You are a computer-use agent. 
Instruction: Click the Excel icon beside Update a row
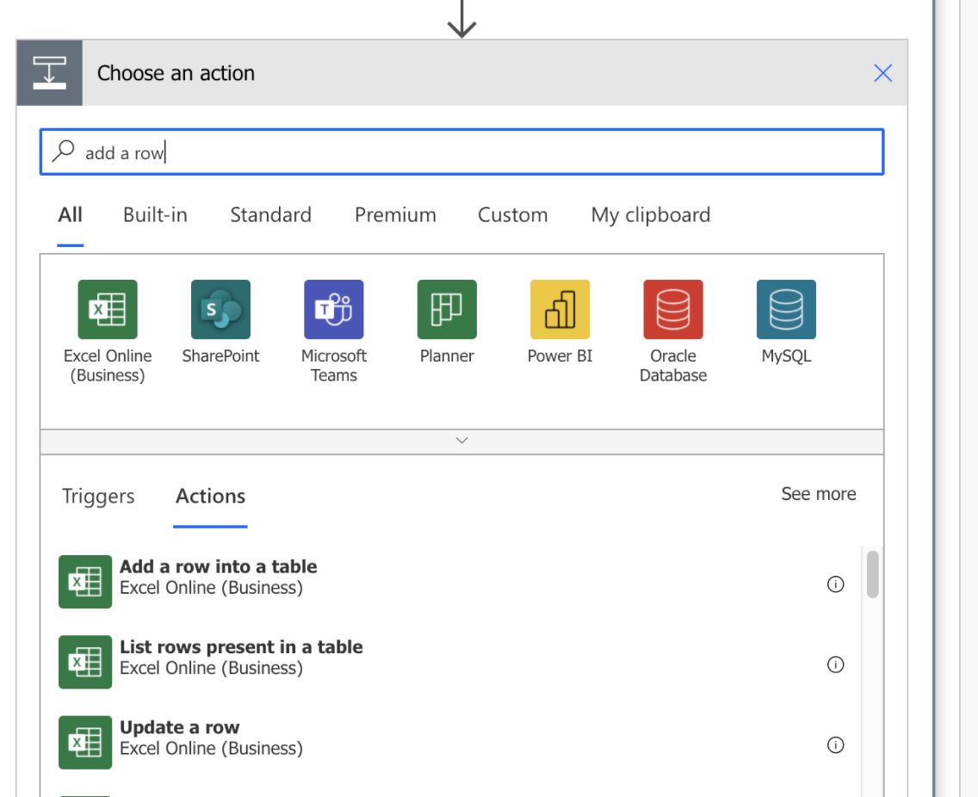[x=85, y=742]
